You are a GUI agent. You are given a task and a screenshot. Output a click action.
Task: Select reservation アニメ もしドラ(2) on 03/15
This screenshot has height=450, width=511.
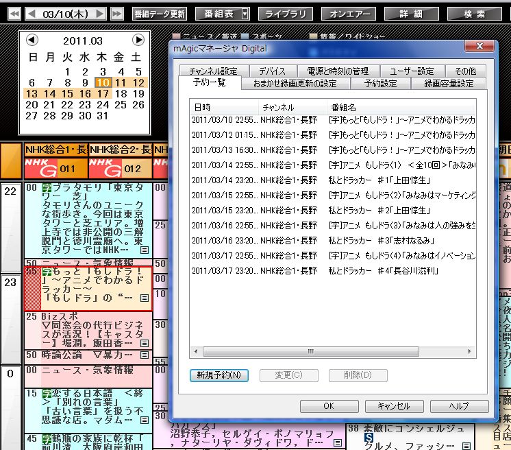[333, 195]
